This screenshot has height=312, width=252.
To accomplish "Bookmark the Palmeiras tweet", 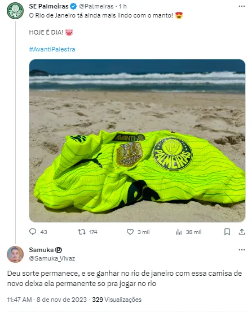I will (x=227, y=232).
